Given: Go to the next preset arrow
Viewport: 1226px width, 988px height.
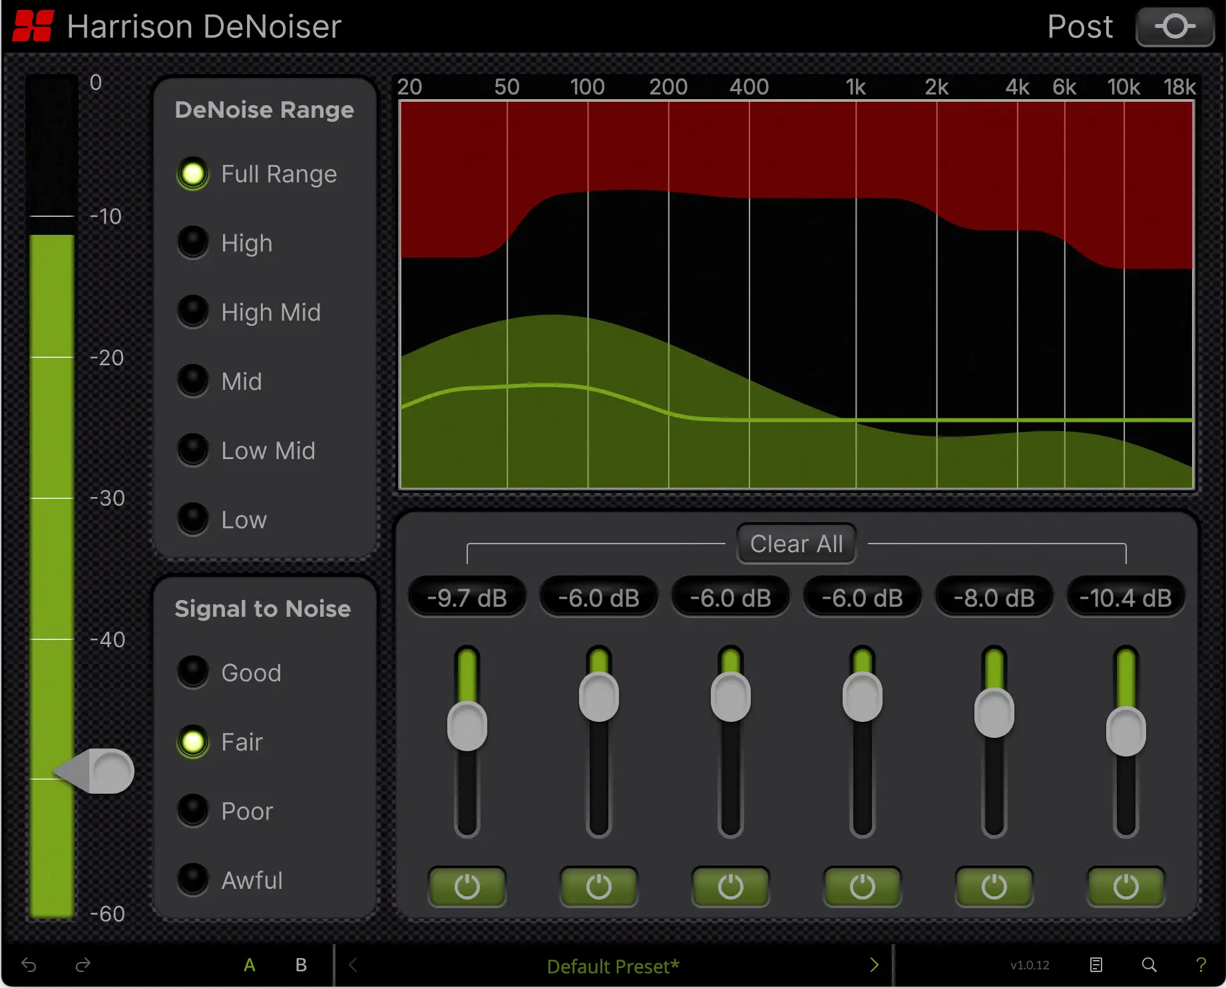Looking at the screenshot, I should click(874, 965).
